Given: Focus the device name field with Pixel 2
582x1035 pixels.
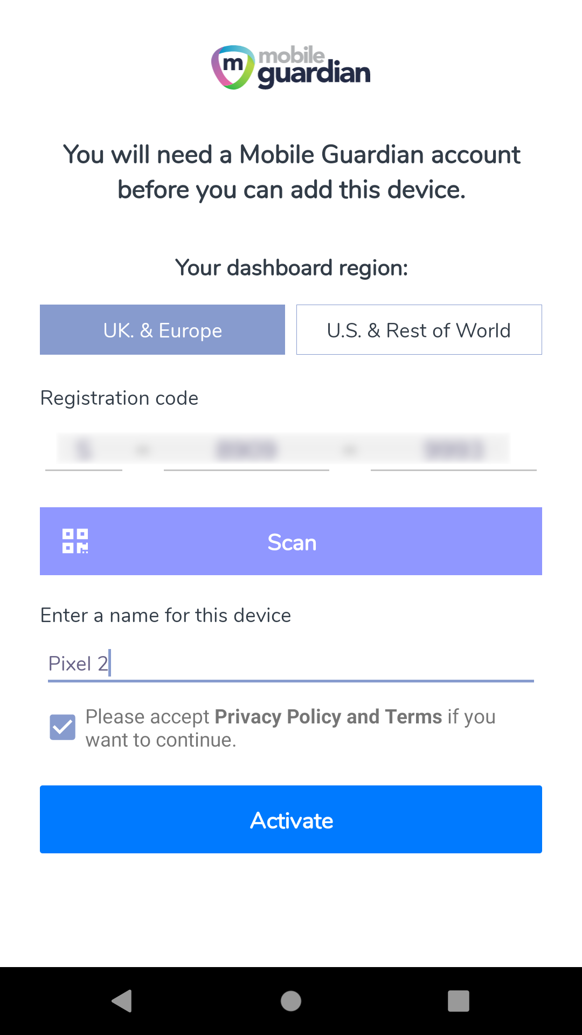Looking at the screenshot, I should coord(291,664).
